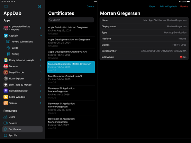Viewport: 191px width, 143px height.
Task: Select Developer ID Application expiring May 26, 2025
Action: click(x=71, y=108)
